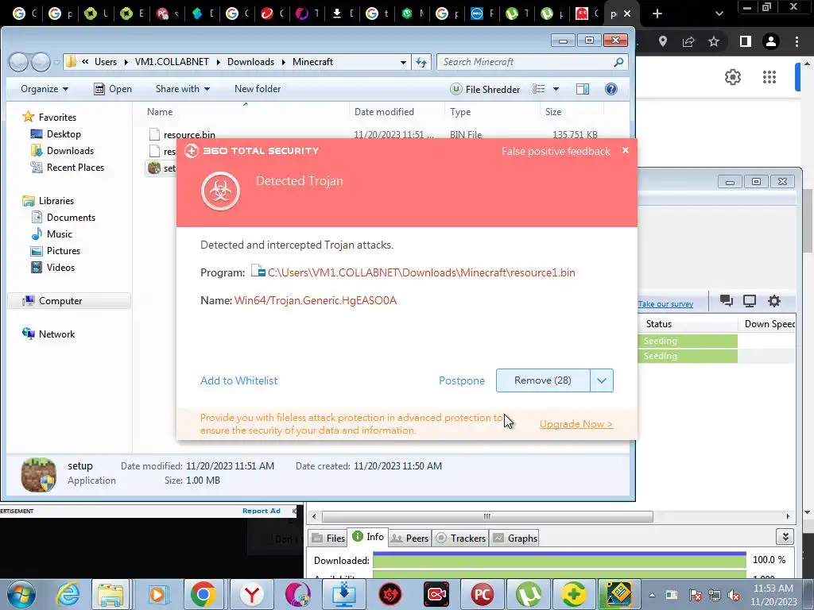Open µTorrent from the taskbar
Screen dimensions: 814x610
pos(528,594)
